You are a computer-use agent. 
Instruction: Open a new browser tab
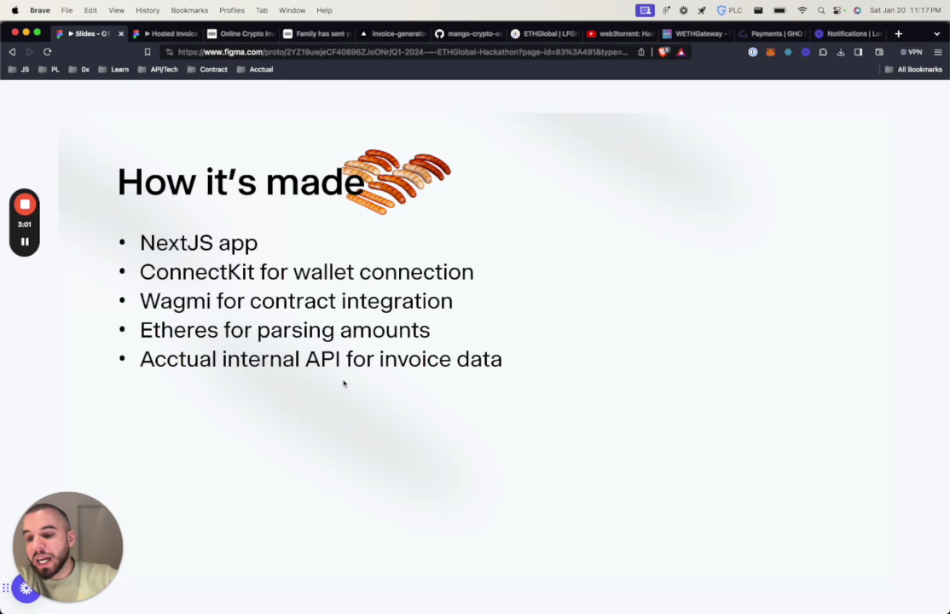coord(899,34)
